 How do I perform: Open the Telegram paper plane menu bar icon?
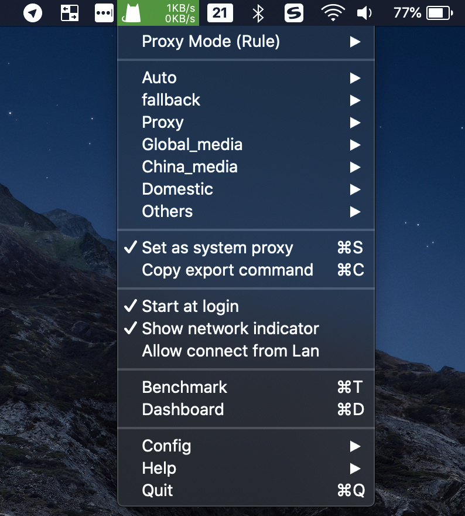coord(33,13)
